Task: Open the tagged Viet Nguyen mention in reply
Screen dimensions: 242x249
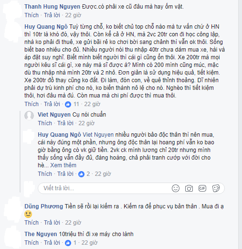Action: pos(98,135)
